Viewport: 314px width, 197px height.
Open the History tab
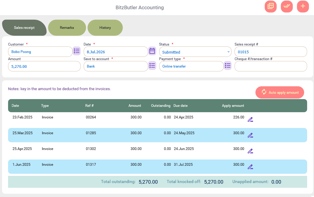tap(105, 28)
